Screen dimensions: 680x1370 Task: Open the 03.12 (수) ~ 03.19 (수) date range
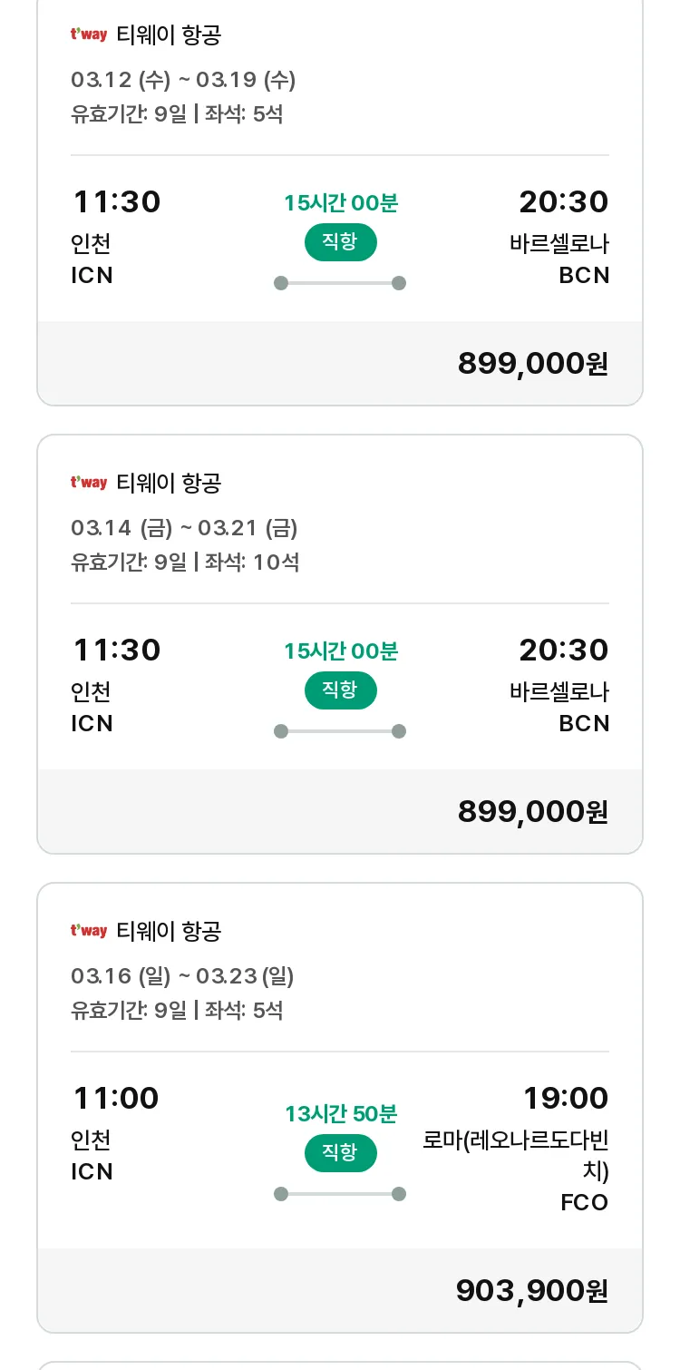click(x=183, y=80)
